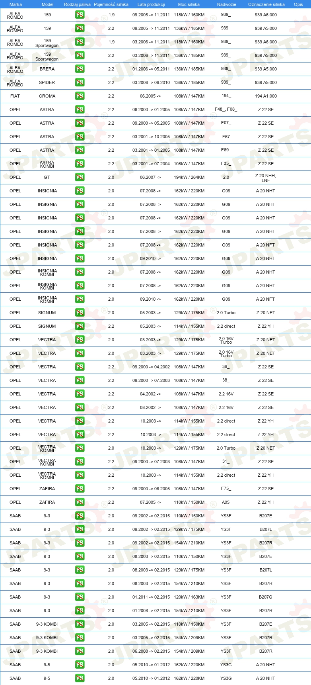The width and height of the screenshot is (311, 685).
Task: Click body code 31_ in Vectra Kombi row
Action: [226, 462]
